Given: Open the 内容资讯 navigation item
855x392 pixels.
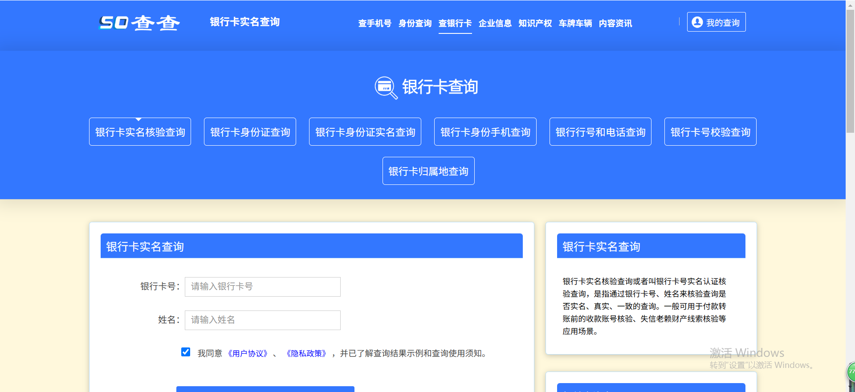Looking at the screenshot, I should click(x=615, y=23).
